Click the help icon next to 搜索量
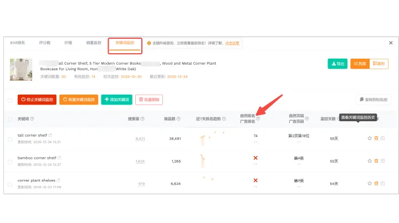 click(x=142, y=118)
